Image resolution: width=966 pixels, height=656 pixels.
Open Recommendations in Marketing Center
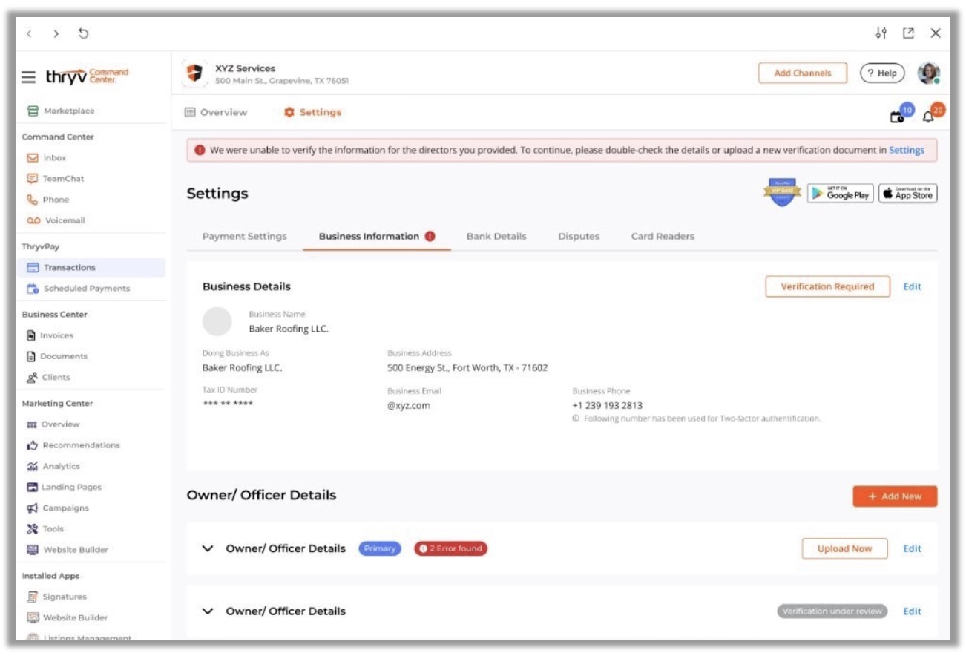click(x=73, y=445)
